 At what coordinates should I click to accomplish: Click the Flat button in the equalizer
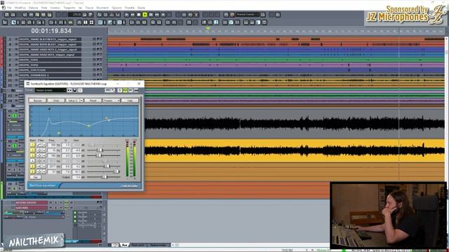pyautogui.click(x=36, y=177)
